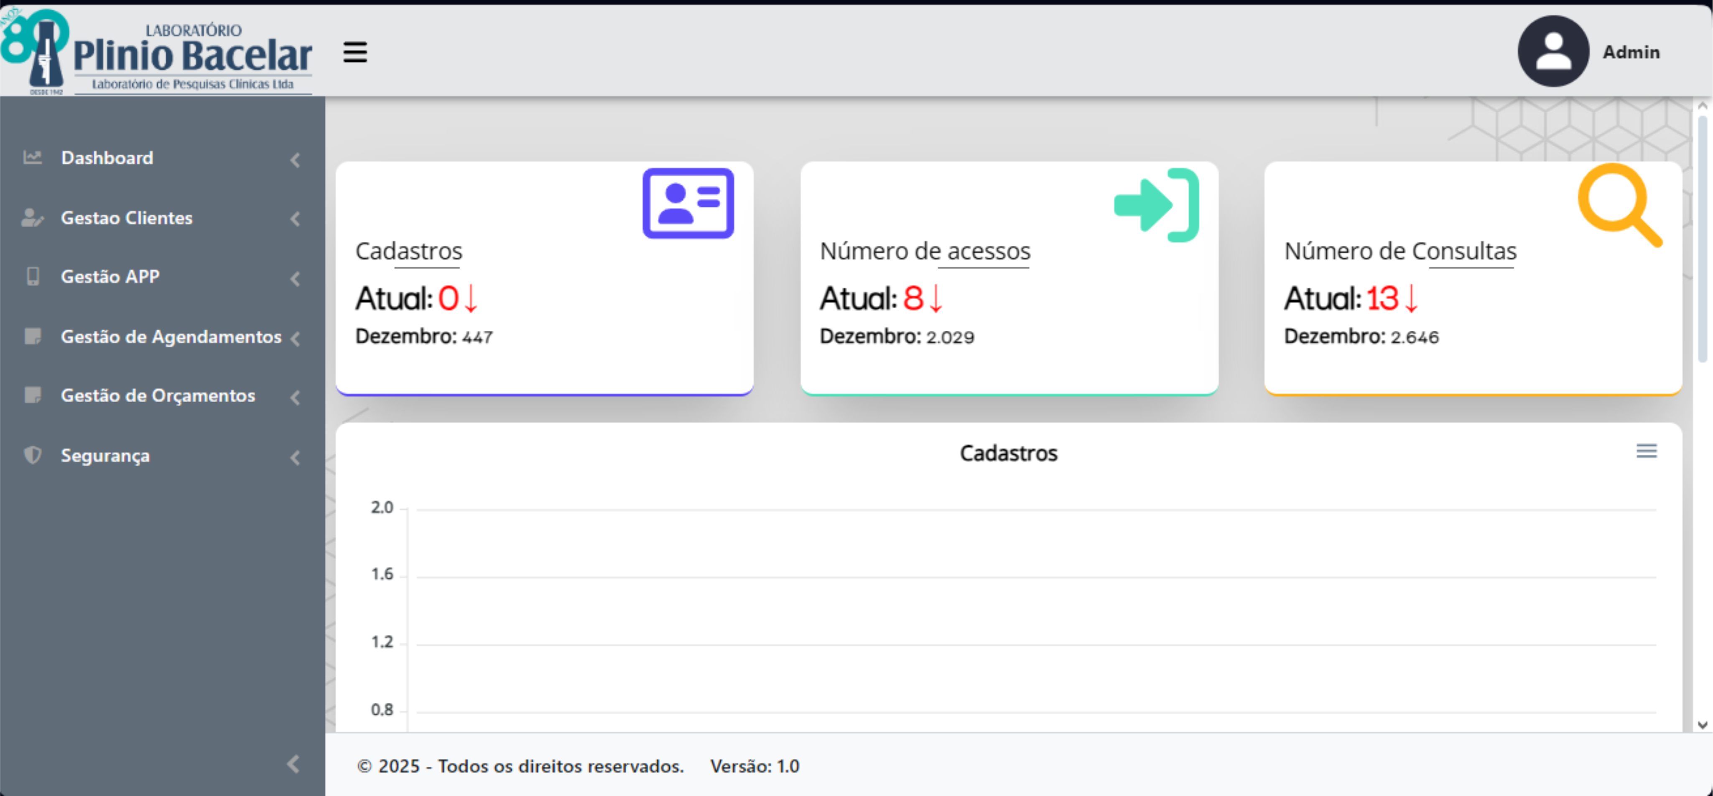Click the 2.0 chart axis label
The height and width of the screenshot is (796, 1713).
click(x=382, y=508)
